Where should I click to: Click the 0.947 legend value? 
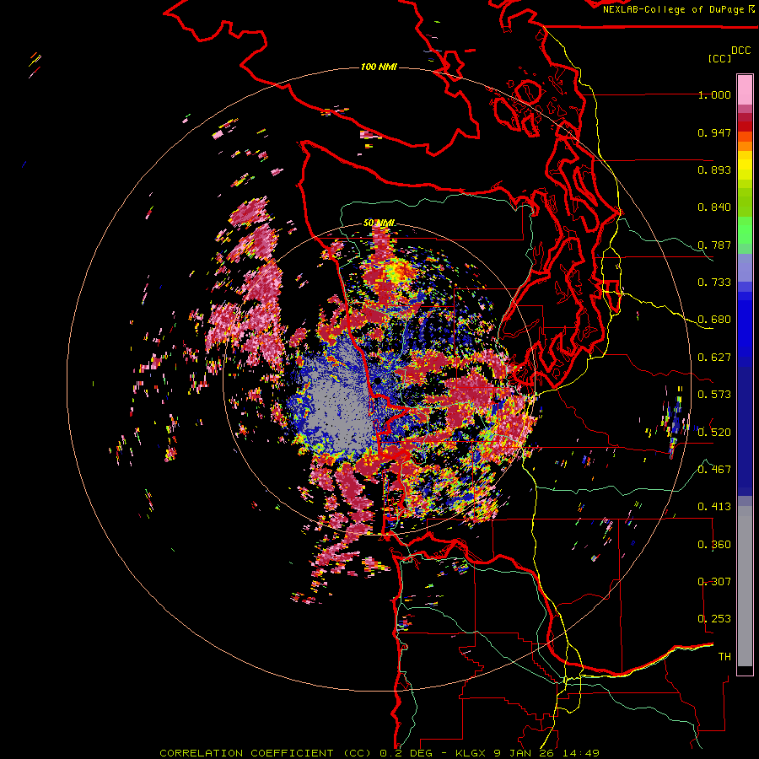coord(714,132)
